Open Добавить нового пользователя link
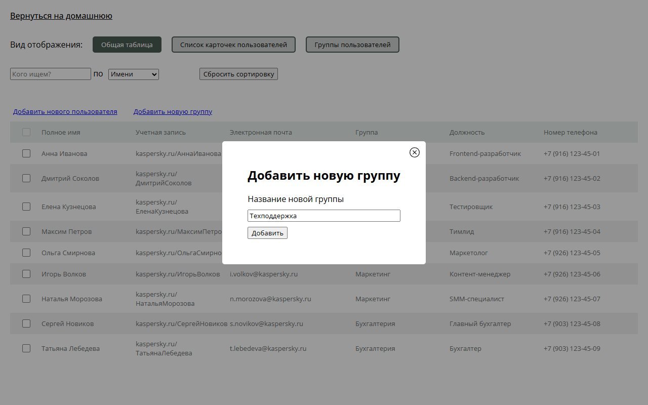Screen dimensions: 648x405 click(x=65, y=111)
